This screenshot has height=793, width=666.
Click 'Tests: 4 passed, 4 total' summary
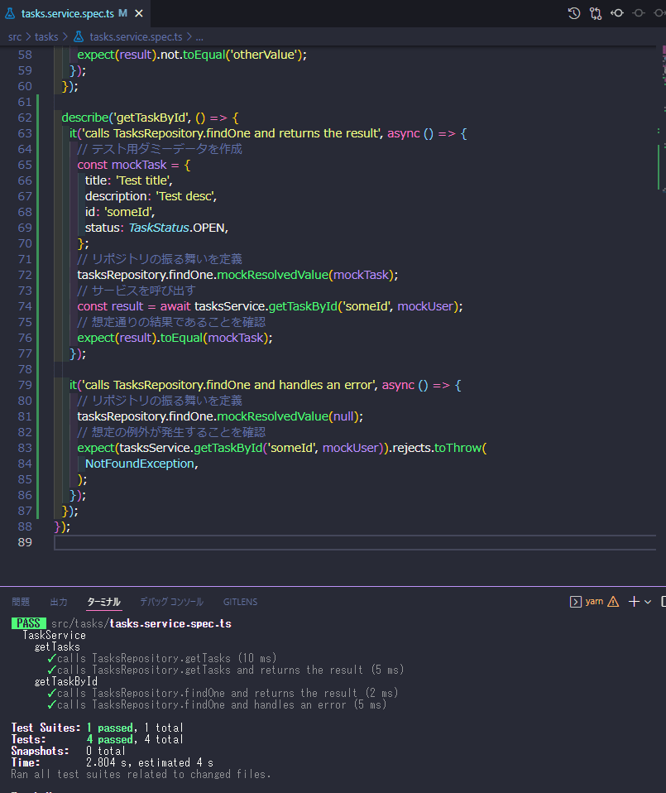point(97,739)
